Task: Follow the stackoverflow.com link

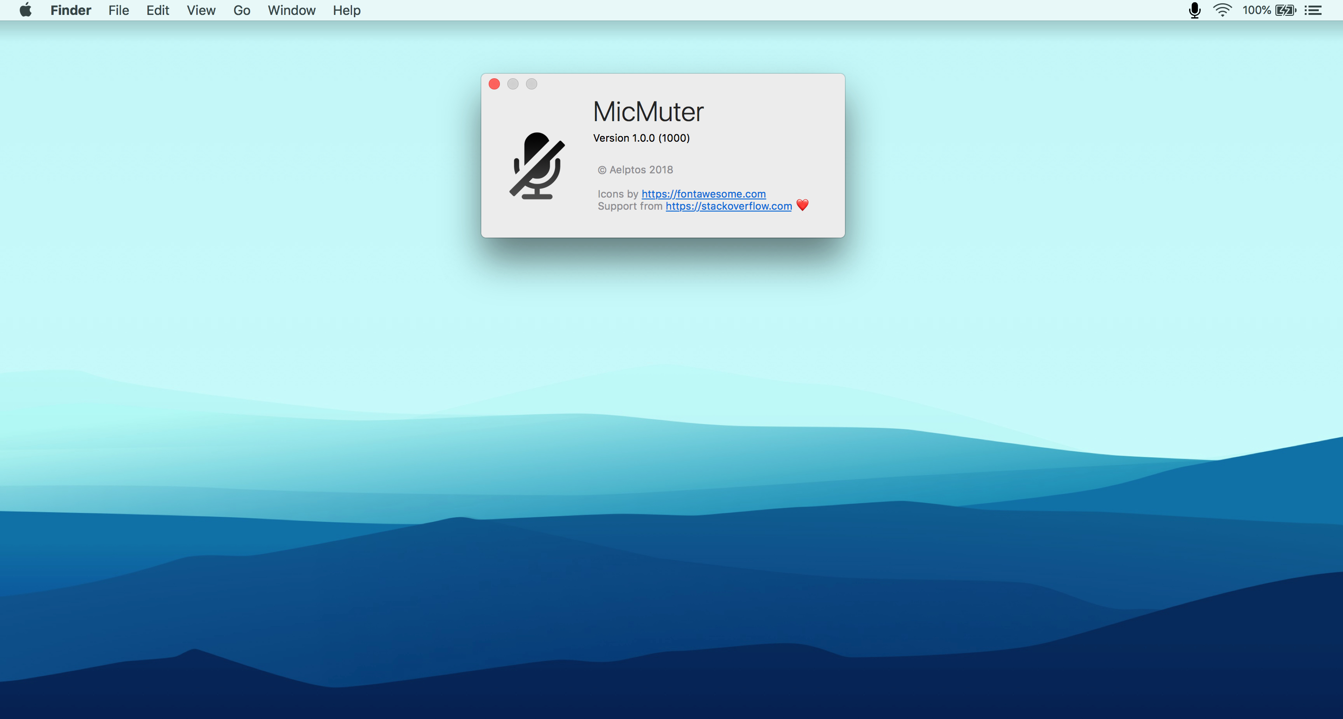Action: pyautogui.click(x=728, y=206)
